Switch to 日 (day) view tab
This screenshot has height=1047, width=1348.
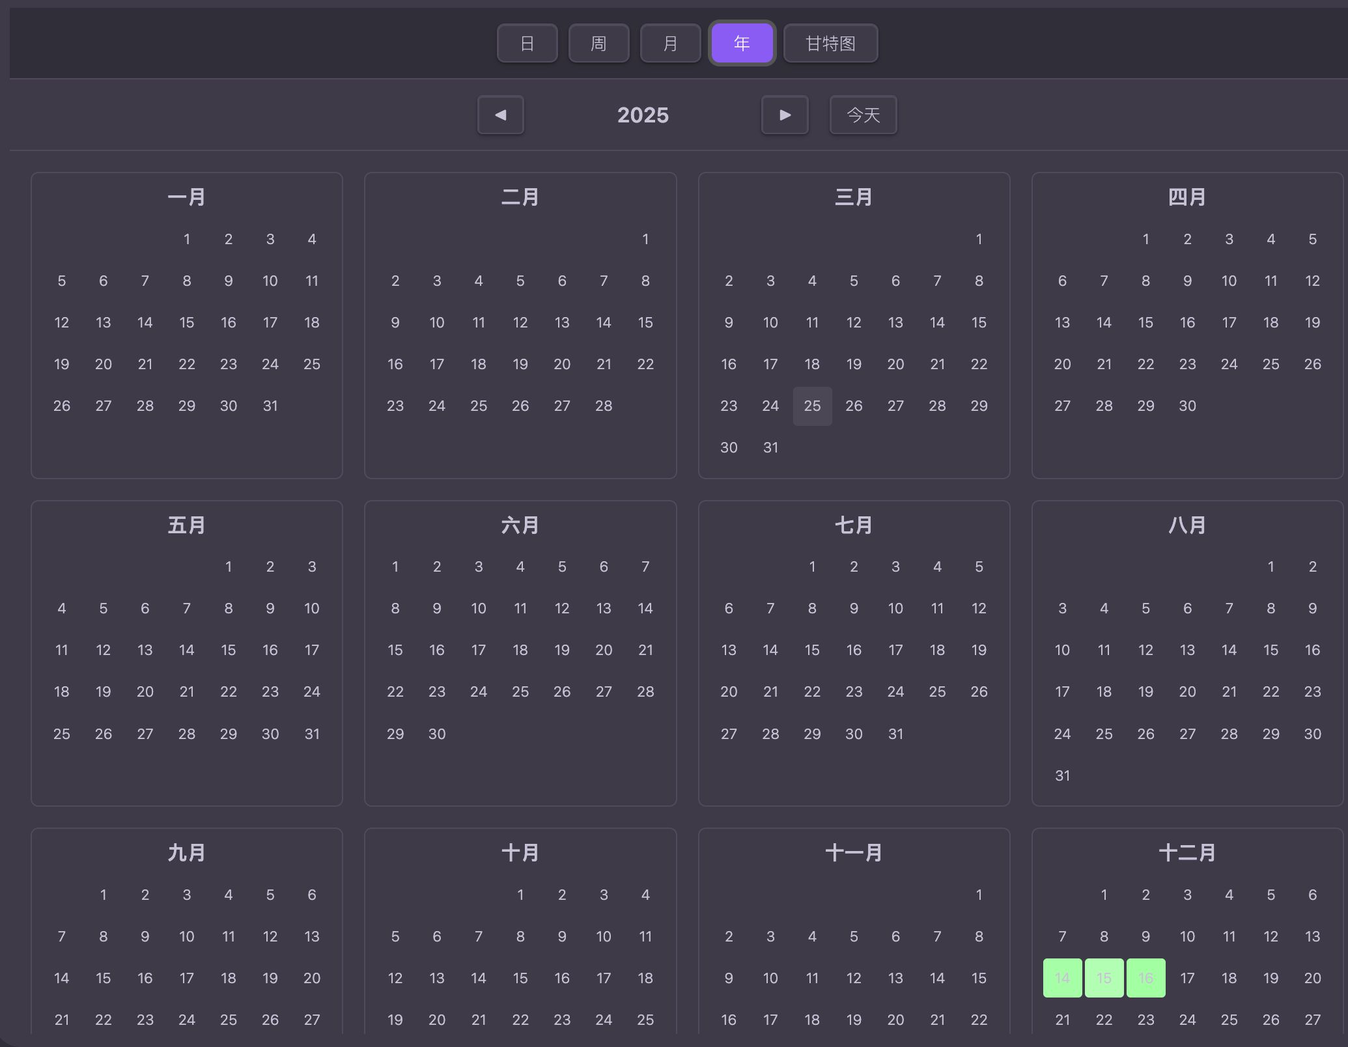tap(527, 44)
